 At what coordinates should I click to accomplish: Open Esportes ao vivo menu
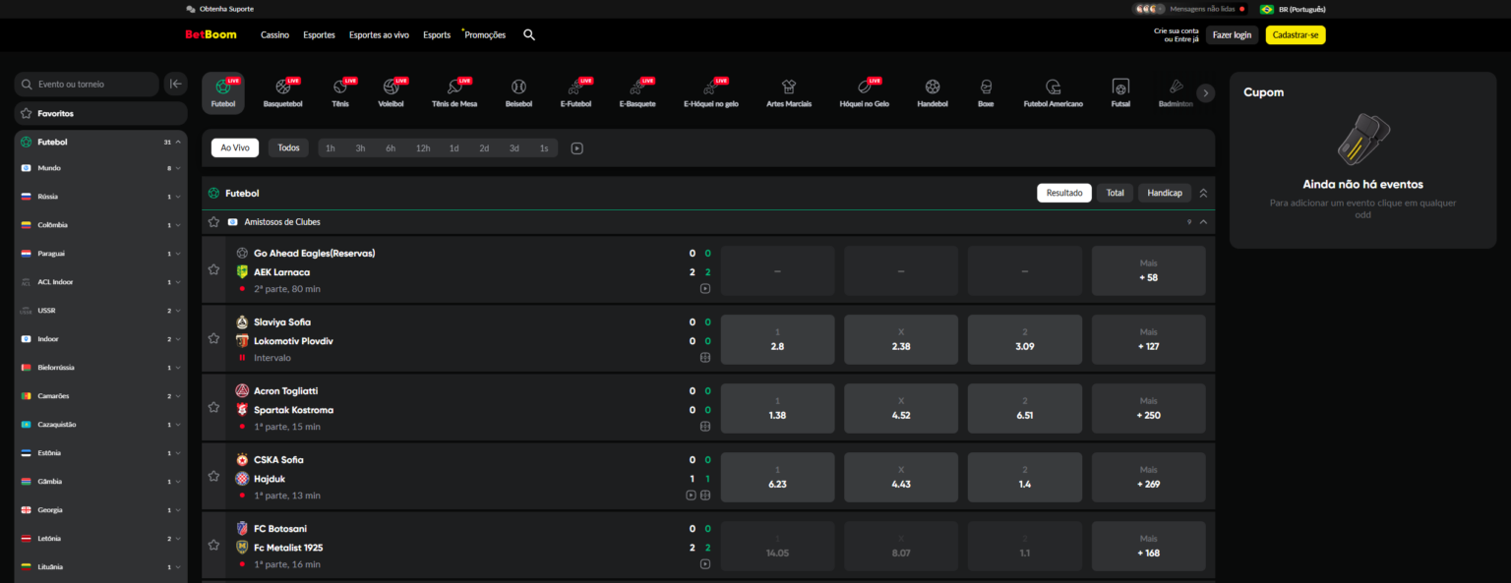point(379,34)
